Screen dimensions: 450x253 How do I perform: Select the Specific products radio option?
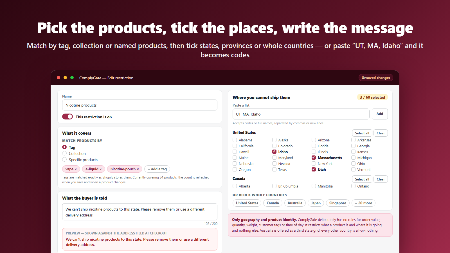pyautogui.click(x=64, y=160)
